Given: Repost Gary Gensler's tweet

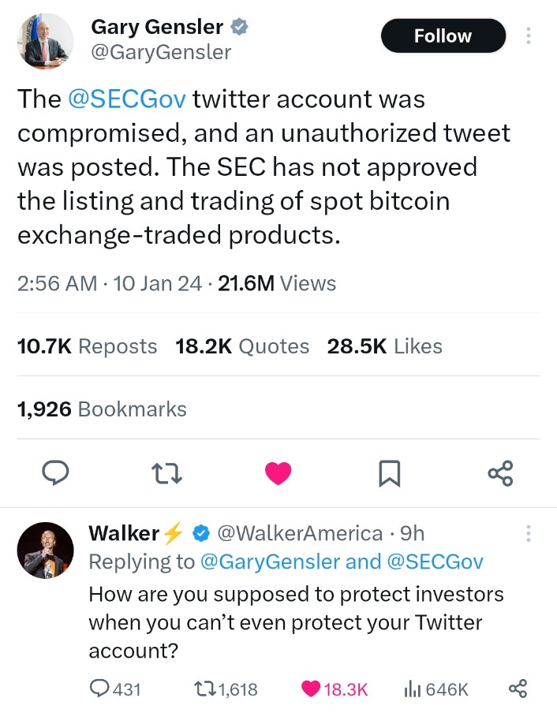Looking at the screenshot, I should [x=167, y=472].
